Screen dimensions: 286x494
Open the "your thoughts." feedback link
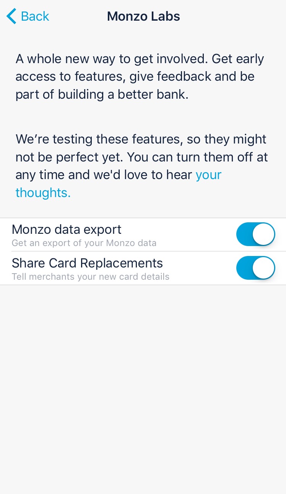click(208, 175)
